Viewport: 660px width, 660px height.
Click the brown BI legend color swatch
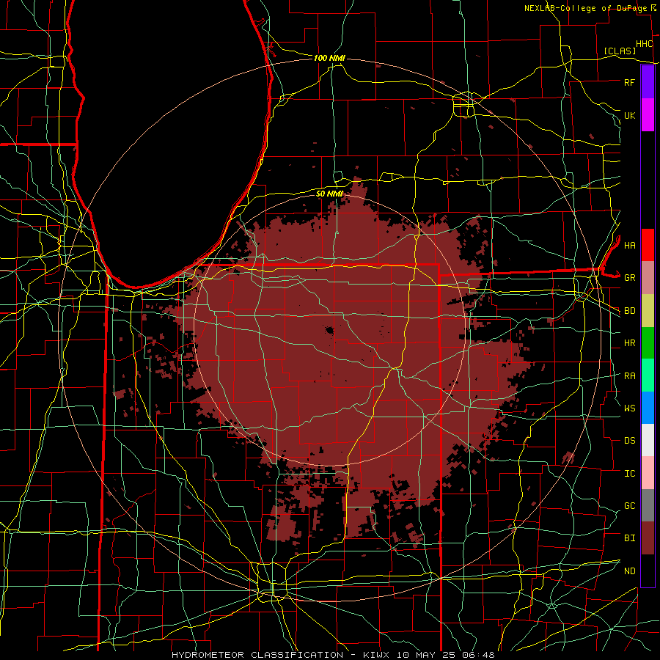tap(648, 538)
